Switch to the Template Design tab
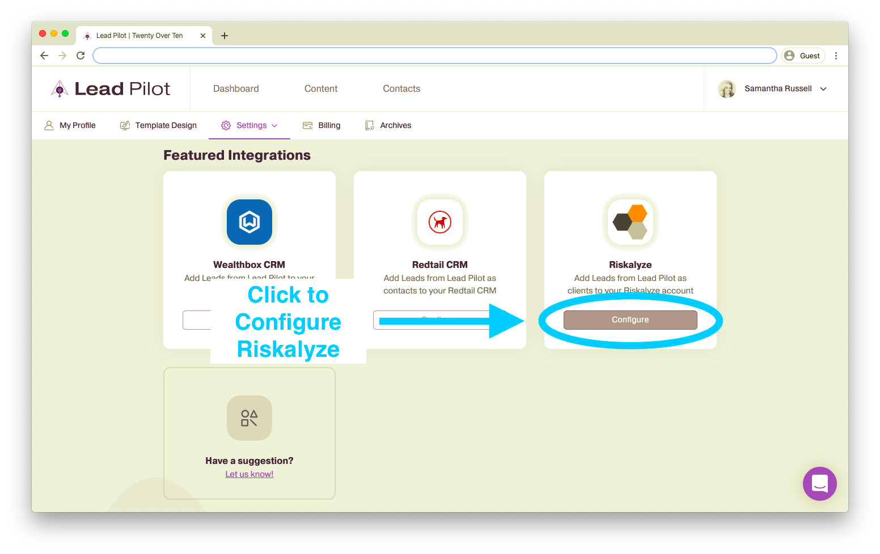Viewport: 880px width, 554px height. coord(158,125)
